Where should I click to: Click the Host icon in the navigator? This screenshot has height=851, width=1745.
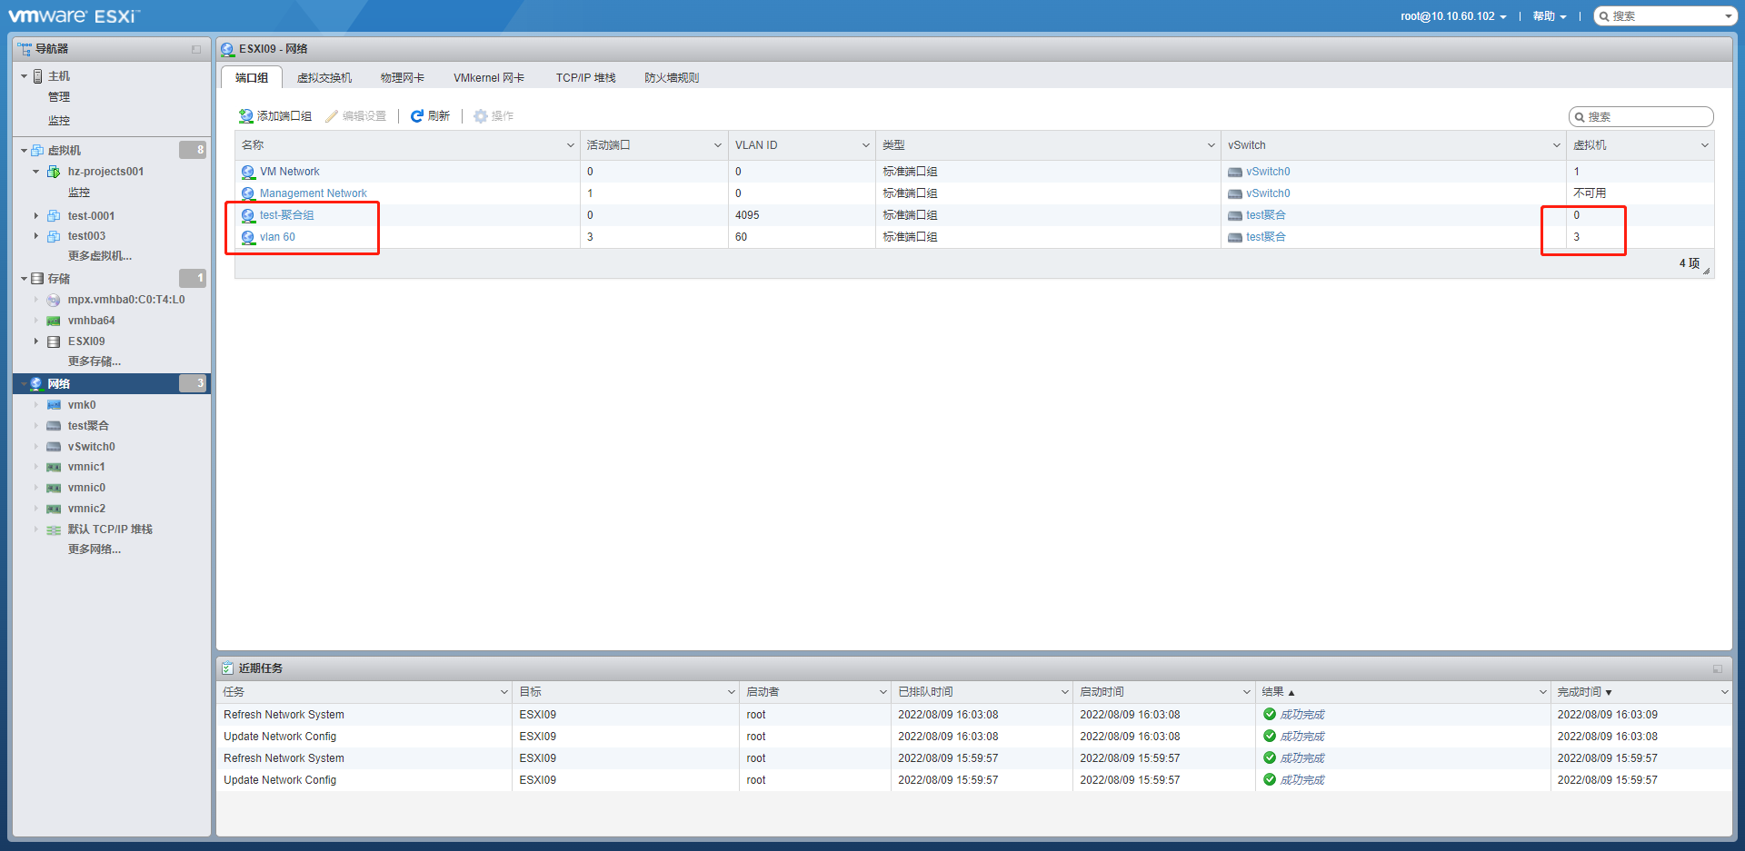[38, 76]
